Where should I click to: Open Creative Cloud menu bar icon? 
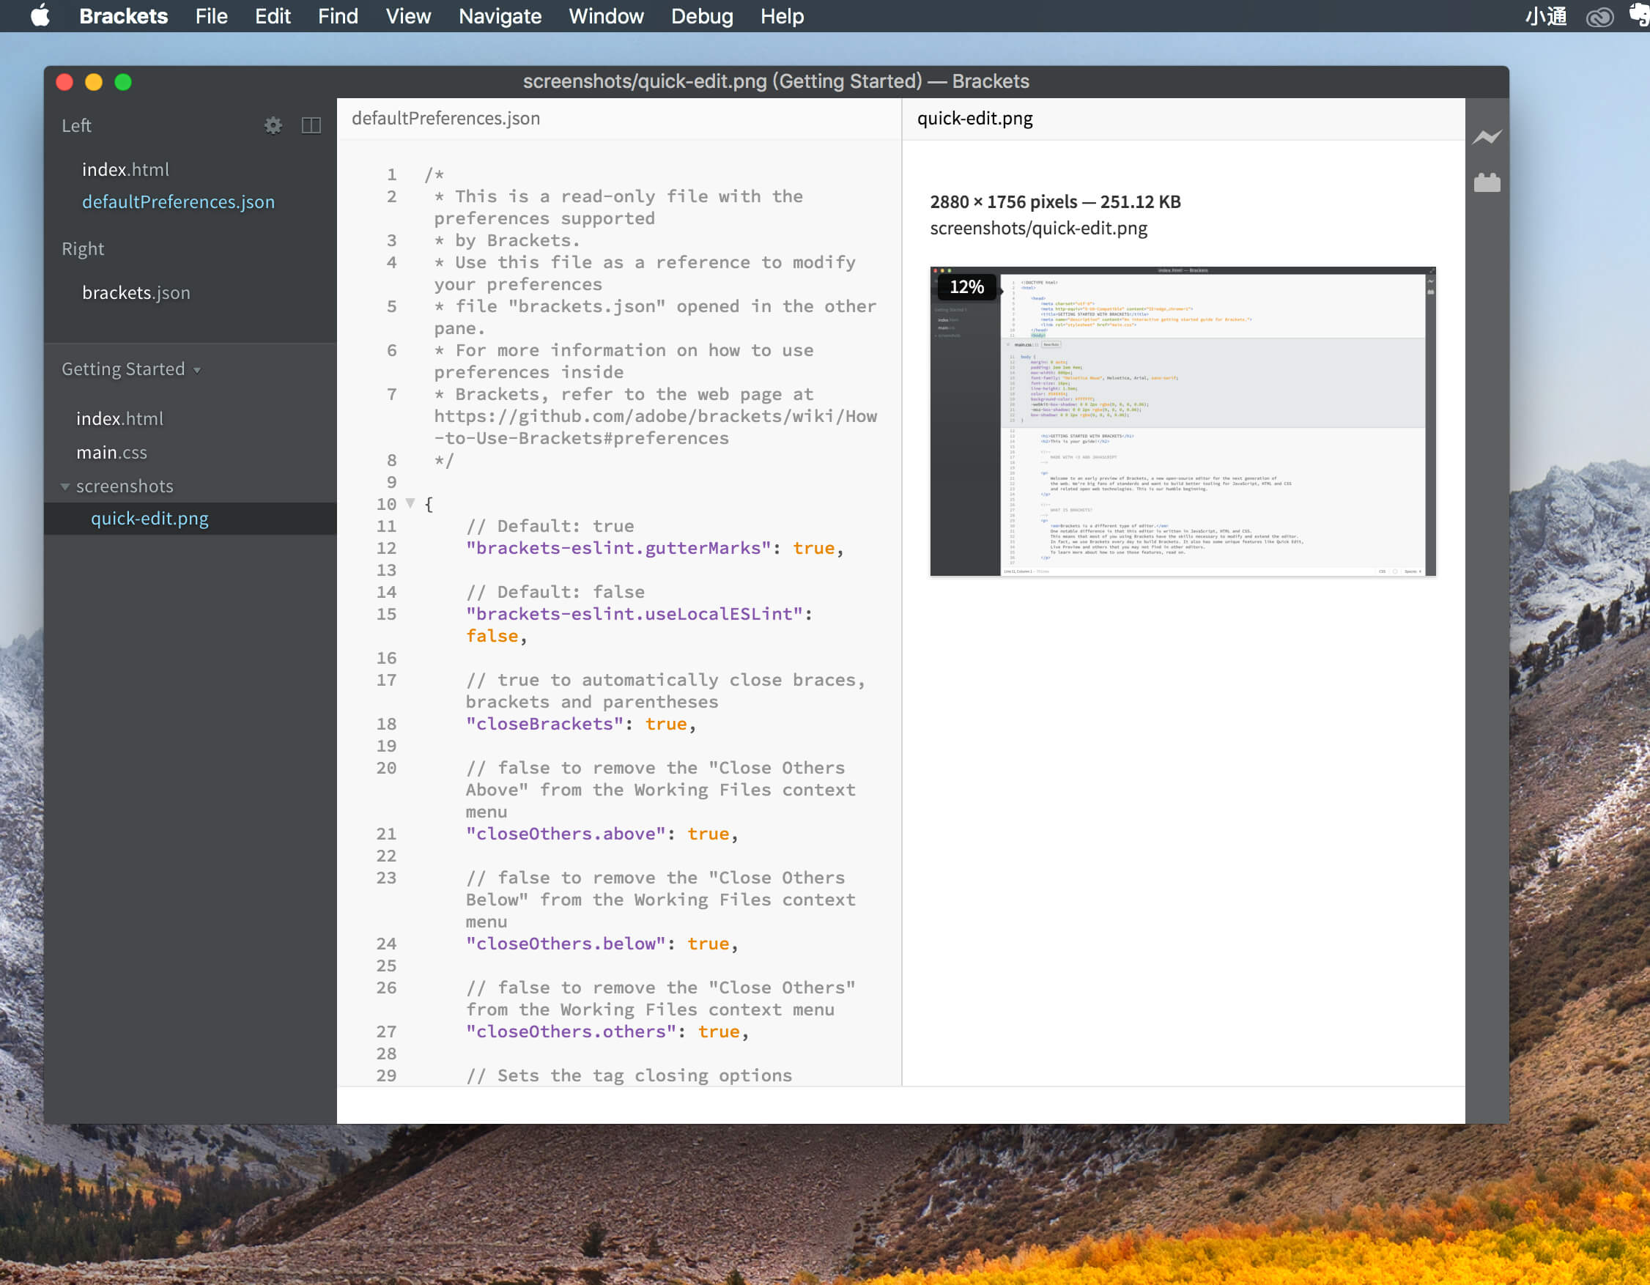tap(1599, 17)
